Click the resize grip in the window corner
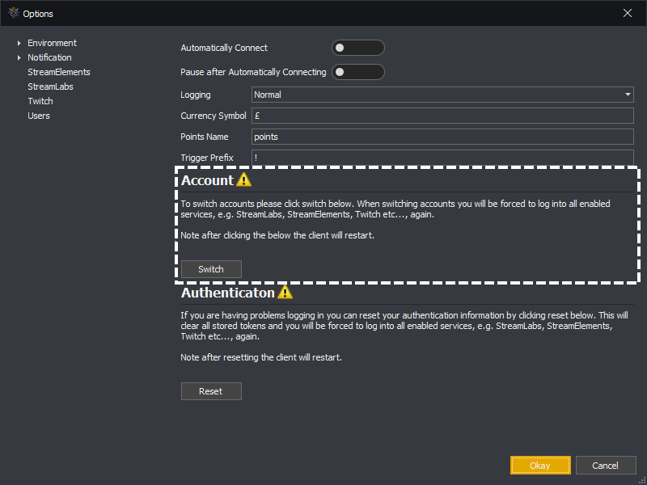The width and height of the screenshot is (647, 485). tap(641, 480)
